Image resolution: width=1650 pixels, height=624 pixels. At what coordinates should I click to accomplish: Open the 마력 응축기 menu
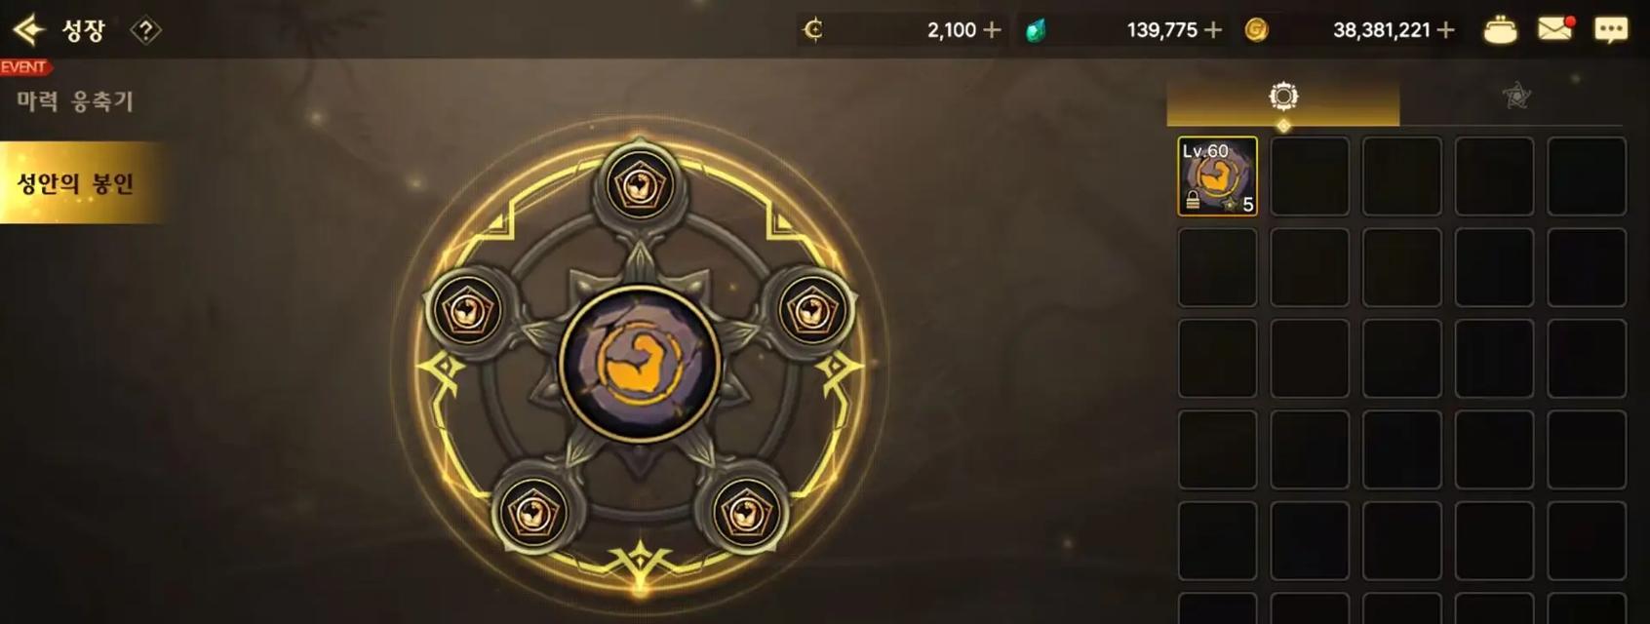click(x=75, y=101)
